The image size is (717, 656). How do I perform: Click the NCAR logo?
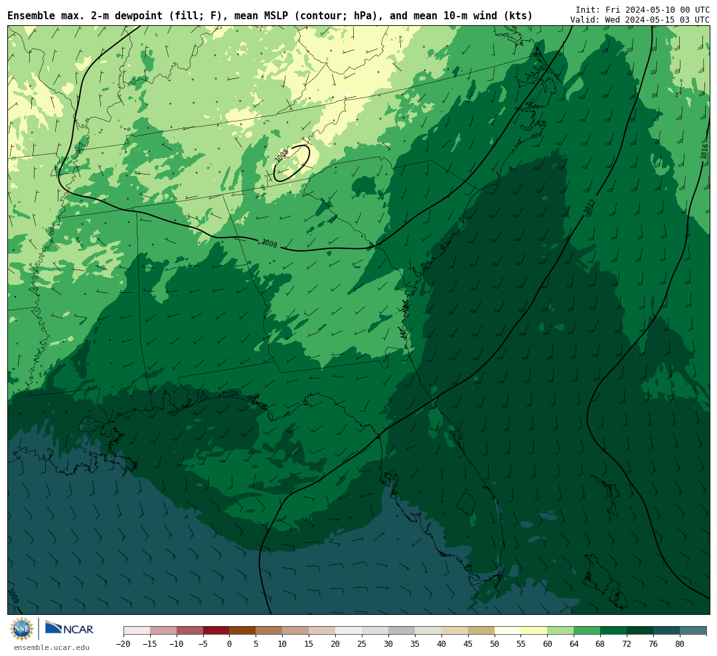point(69,629)
